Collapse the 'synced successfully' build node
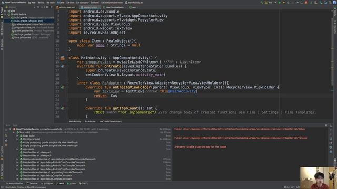 point(11,129)
